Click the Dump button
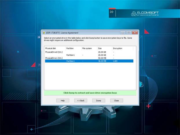 [x=98, y=100]
